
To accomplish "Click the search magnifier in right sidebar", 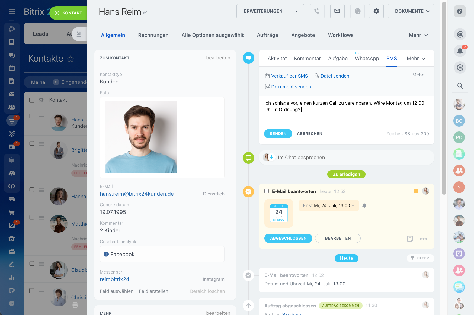I will pos(460,86).
